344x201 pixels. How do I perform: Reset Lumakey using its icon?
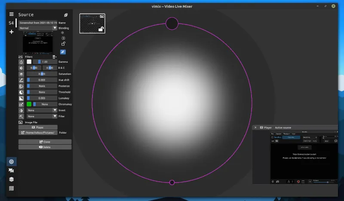pos(21,98)
